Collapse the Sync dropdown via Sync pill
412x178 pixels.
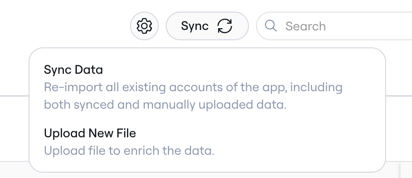[x=207, y=26]
